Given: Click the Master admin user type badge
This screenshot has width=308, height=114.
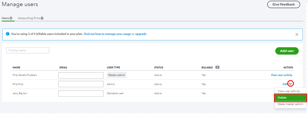Looking at the screenshot, I should pos(116,75).
